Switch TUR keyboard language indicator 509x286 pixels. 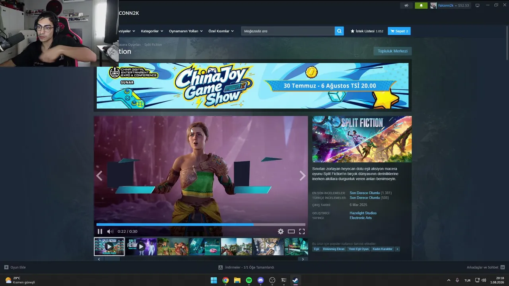point(468,280)
